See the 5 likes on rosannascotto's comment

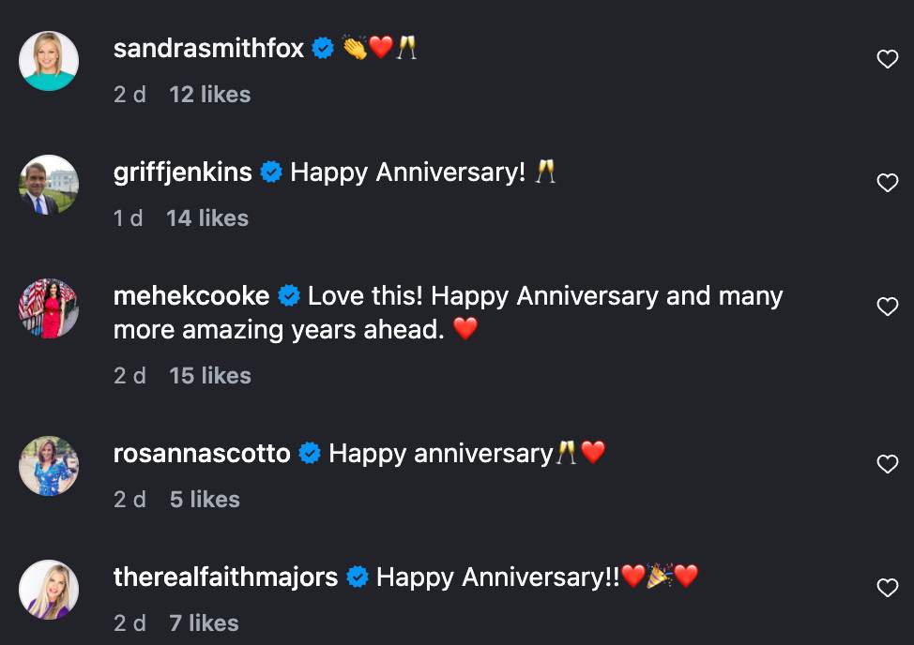204,500
